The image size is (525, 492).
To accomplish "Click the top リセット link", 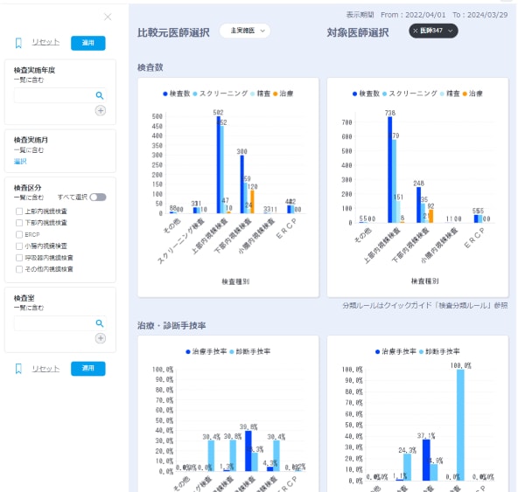I will click(45, 42).
